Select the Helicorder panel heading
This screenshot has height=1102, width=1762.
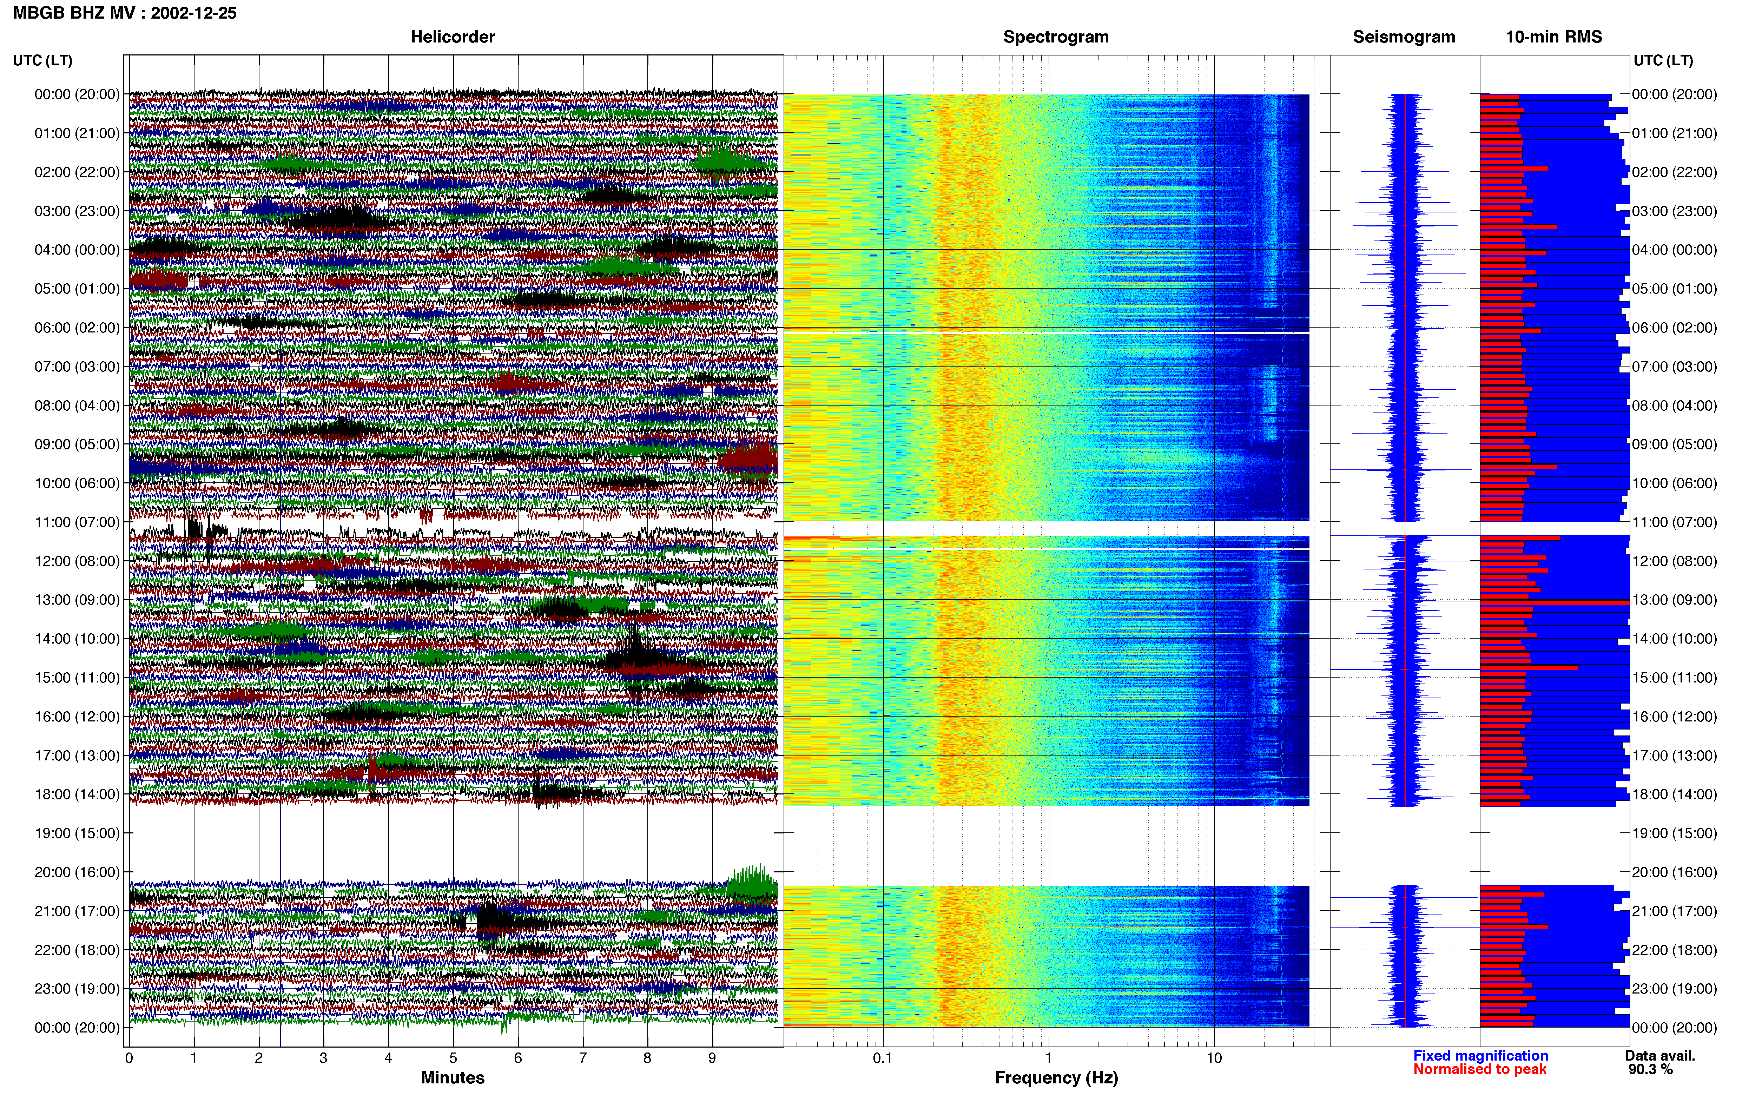[453, 37]
